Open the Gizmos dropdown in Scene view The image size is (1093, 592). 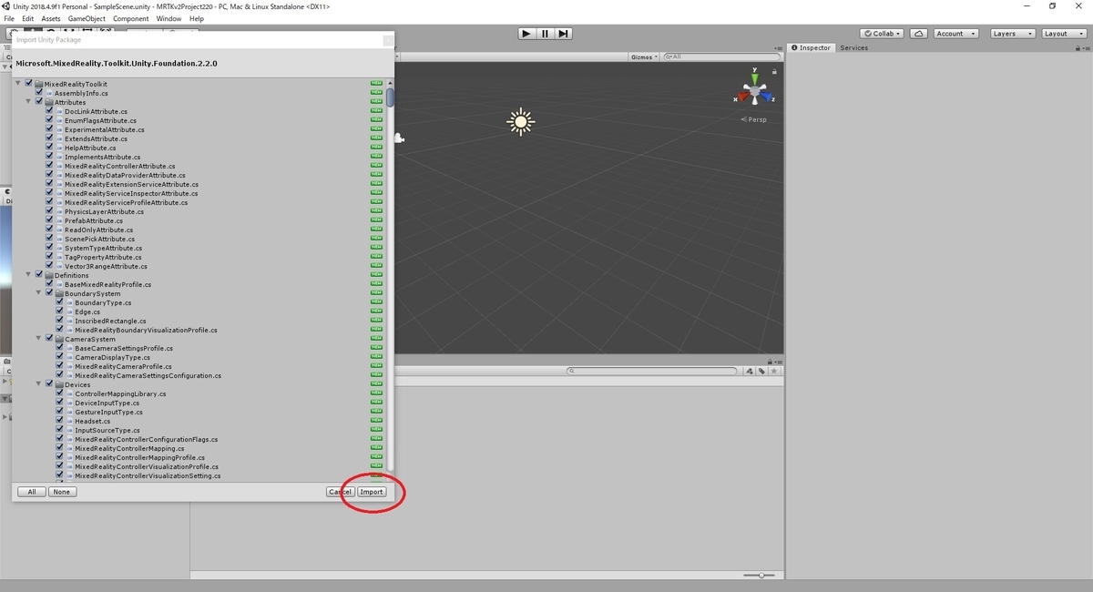click(x=644, y=56)
